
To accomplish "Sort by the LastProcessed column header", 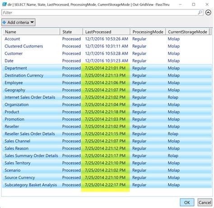I will (106, 32).
